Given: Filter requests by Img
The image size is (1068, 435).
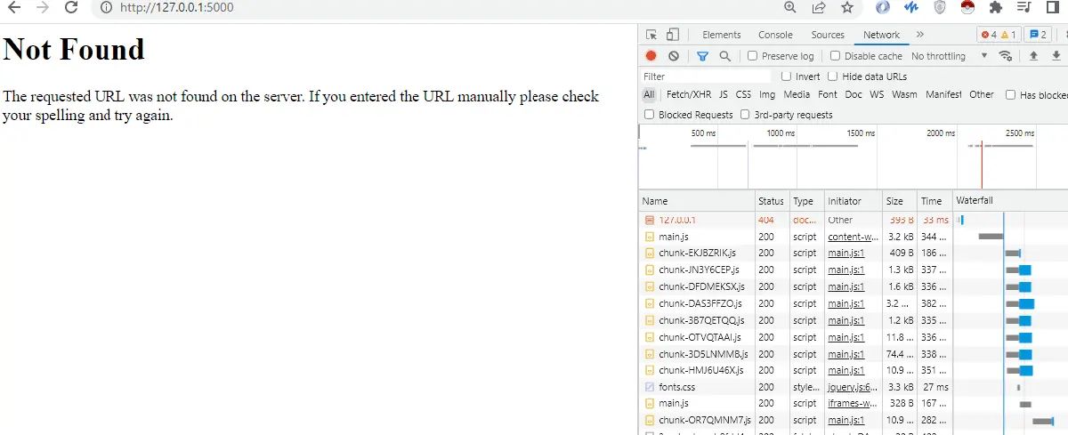Looking at the screenshot, I should pyautogui.click(x=767, y=94).
